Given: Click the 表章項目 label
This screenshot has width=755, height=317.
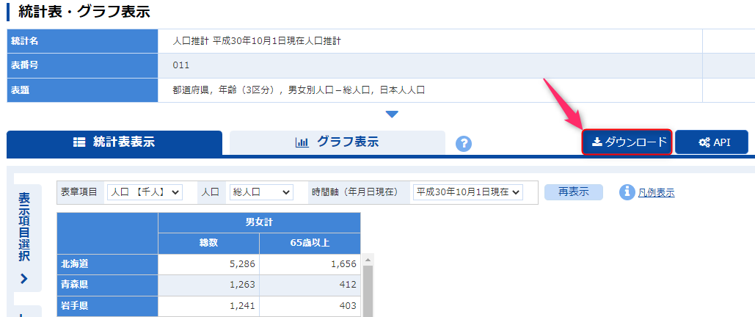Looking at the screenshot, I should click(79, 192).
